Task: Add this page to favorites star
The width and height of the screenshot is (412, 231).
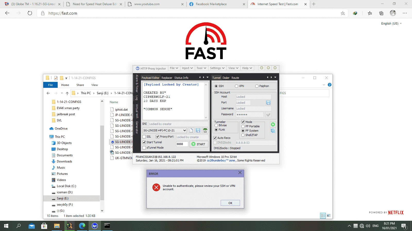Action: [x=343, y=13]
